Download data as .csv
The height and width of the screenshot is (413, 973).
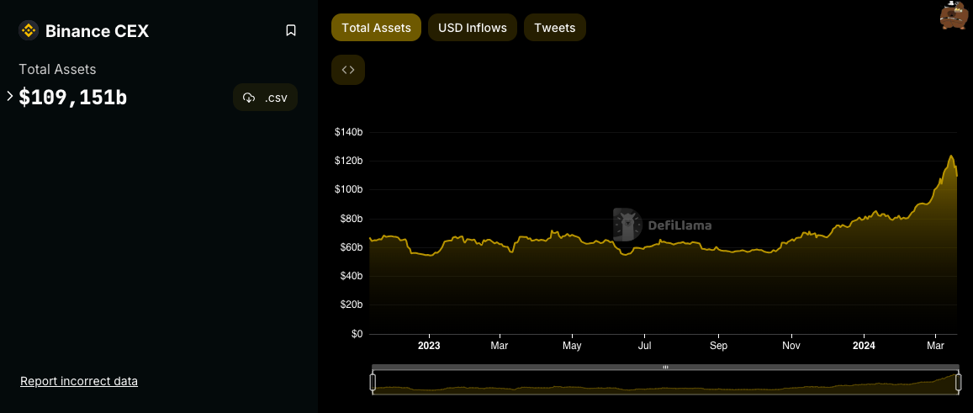pyautogui.click(x=265, y=98)
